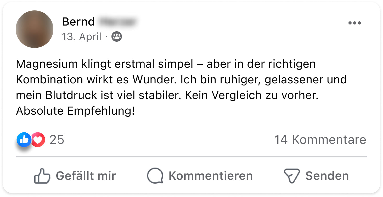The width and height of the screenshot is (383, 197).
Task: Open the 14 Kommentare link
Action: [x=320, y=140]
